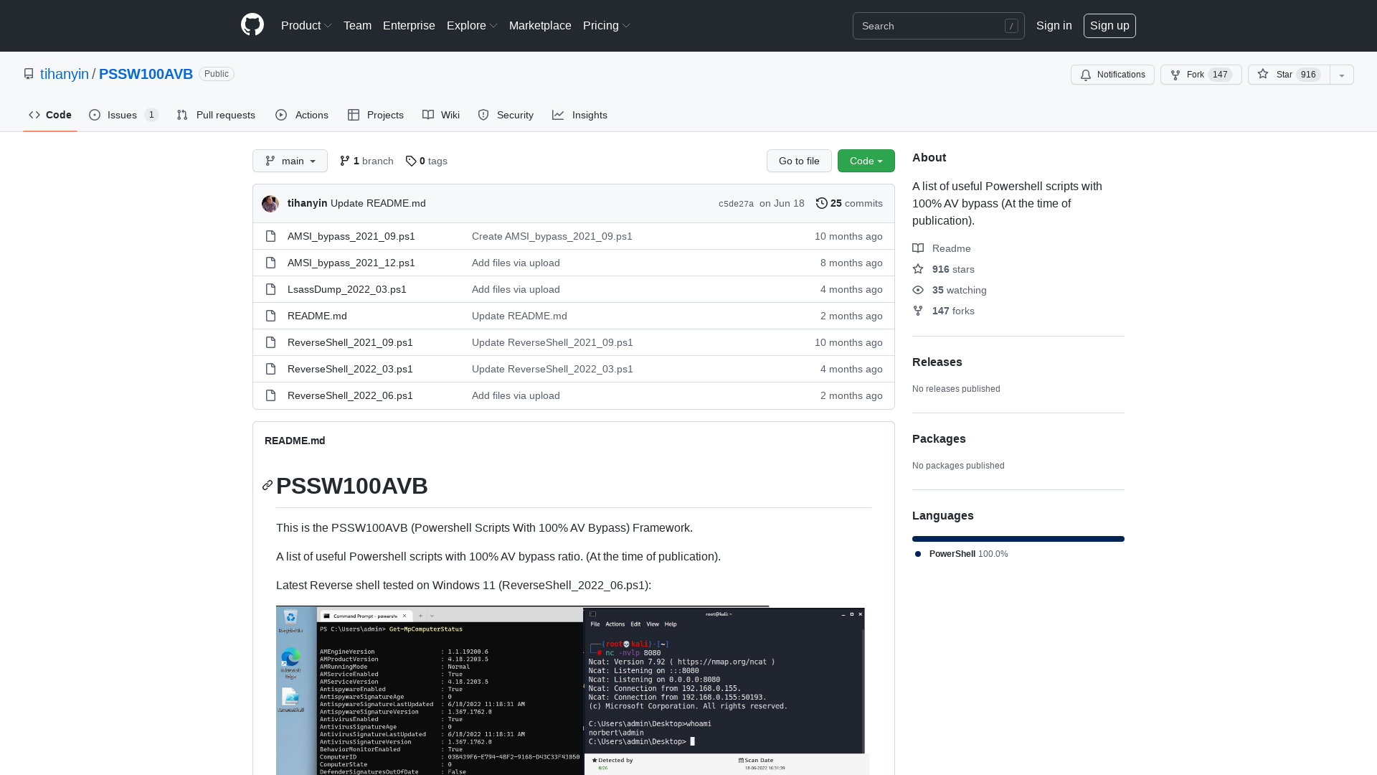Expand the Explore menu in the header

pos(472,26)
